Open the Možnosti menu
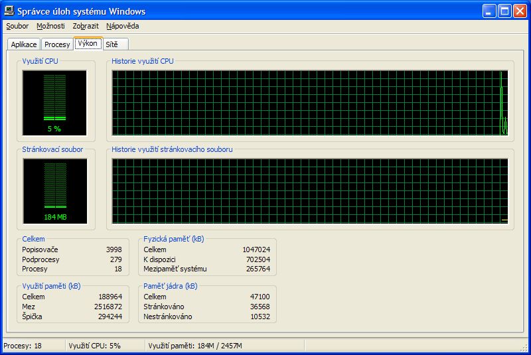 50,26
